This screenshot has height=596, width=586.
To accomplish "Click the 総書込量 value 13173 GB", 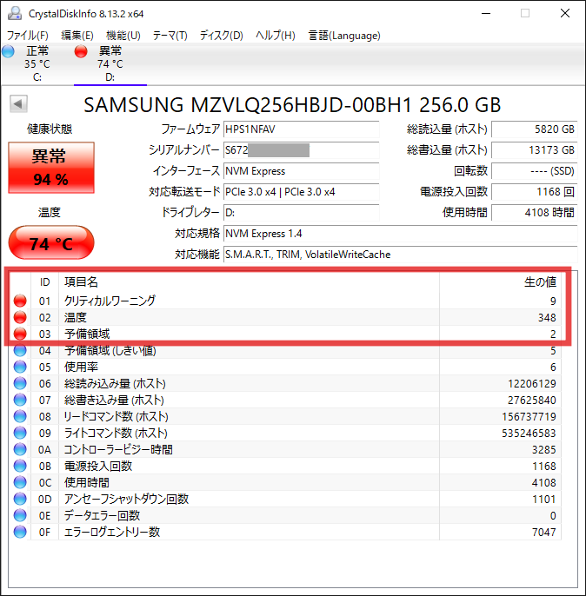I will click(535, 150).
